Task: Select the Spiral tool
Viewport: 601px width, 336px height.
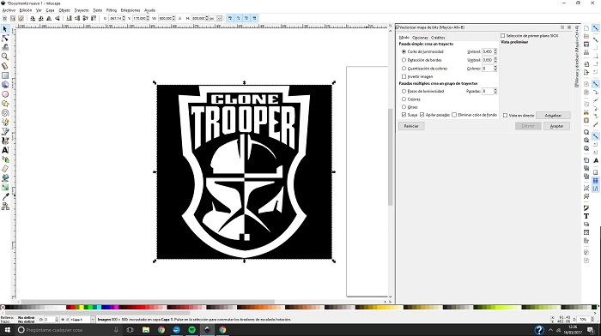Action: coord(5,113)
